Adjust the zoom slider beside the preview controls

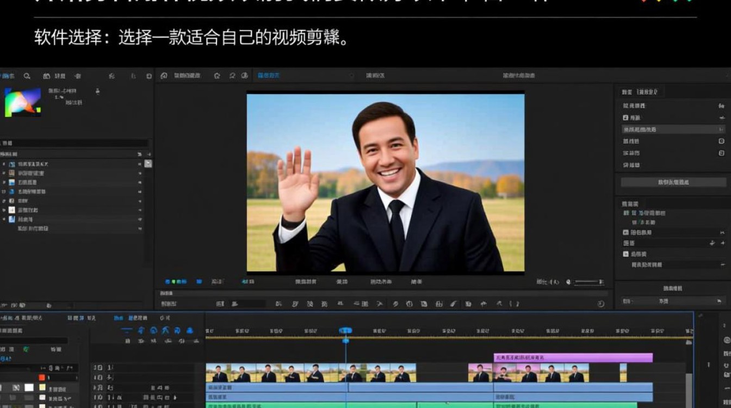pyautogui.click(x=588, y=282)
